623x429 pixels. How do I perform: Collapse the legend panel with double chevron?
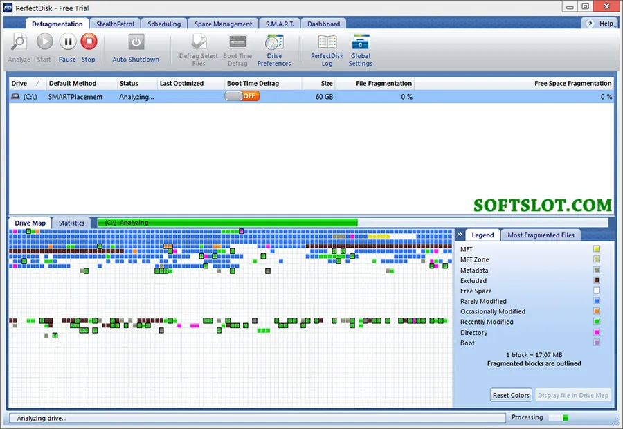coord(460,235)
